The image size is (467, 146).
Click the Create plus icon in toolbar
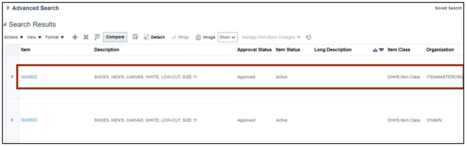point(75,37)
